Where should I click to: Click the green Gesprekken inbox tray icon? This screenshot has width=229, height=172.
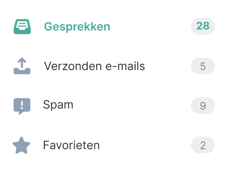coord(22,27)
